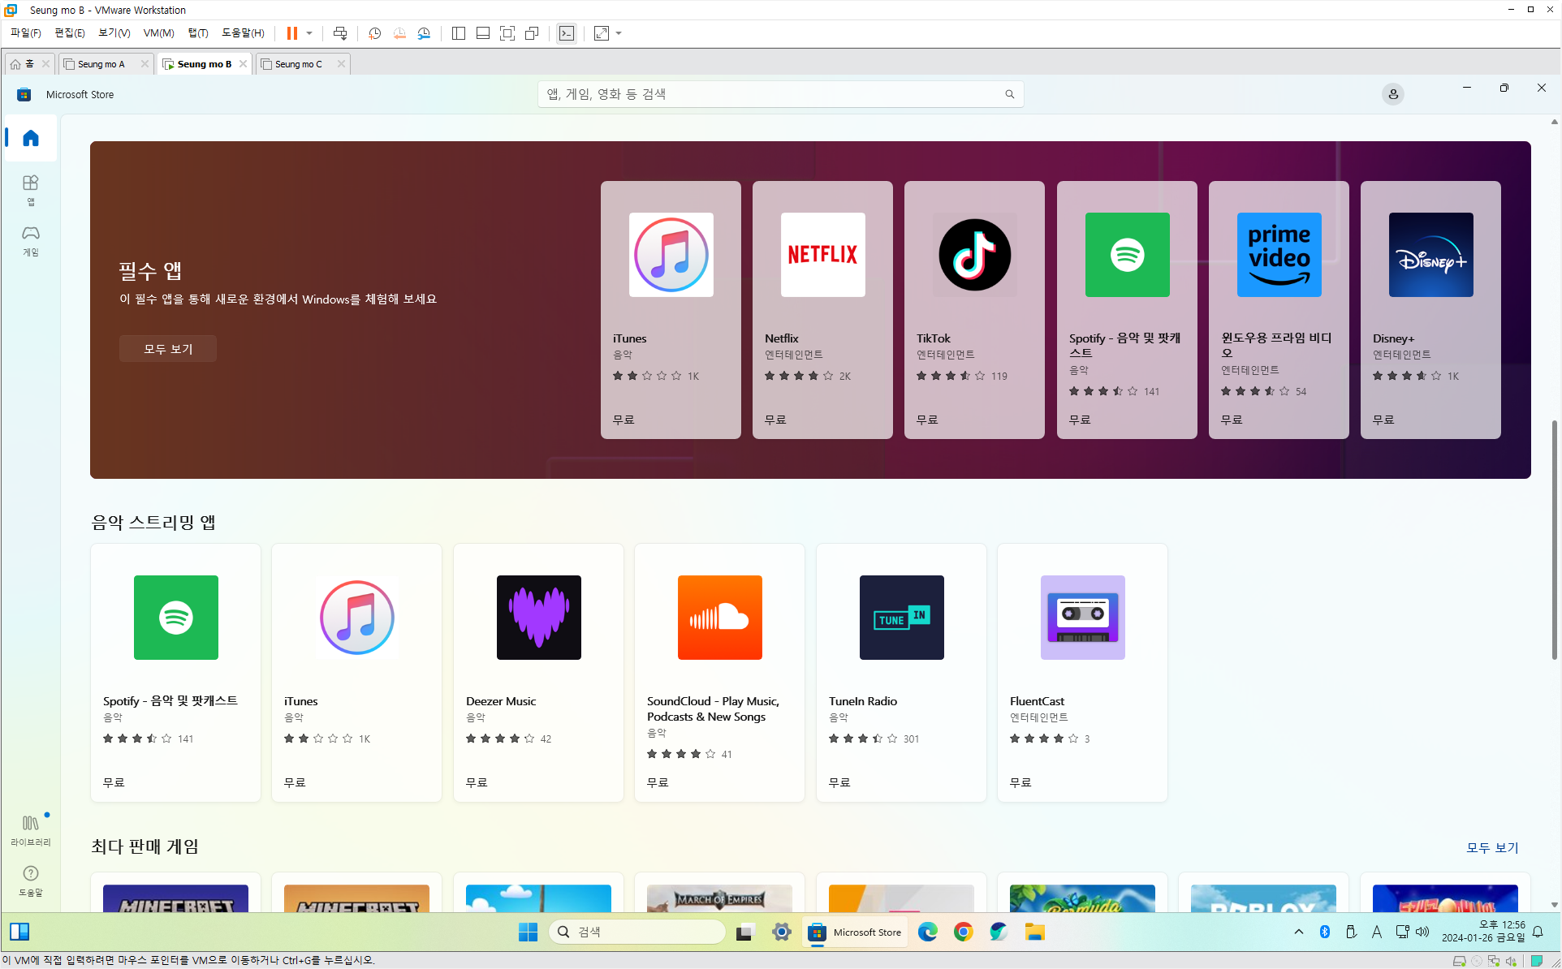1562x969 pixels.
Task: Click the Store user profile icon
Action: click(1392, 94)
